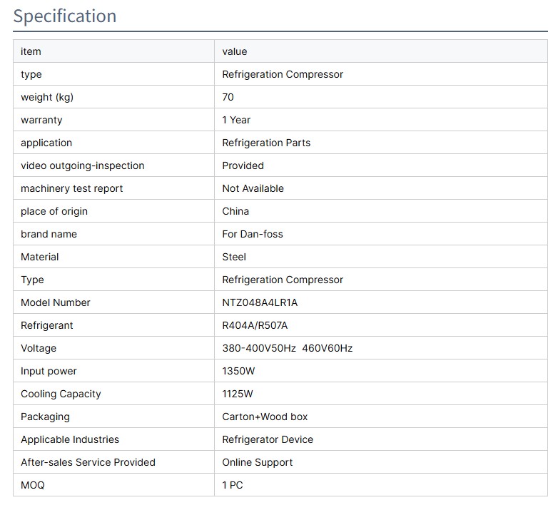Click the China place of origin value

(x=235, y=211)
